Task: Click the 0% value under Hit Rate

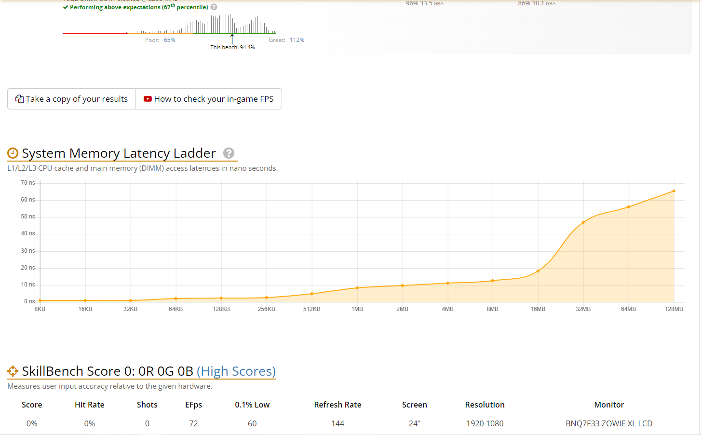Action: coord(90,423)
